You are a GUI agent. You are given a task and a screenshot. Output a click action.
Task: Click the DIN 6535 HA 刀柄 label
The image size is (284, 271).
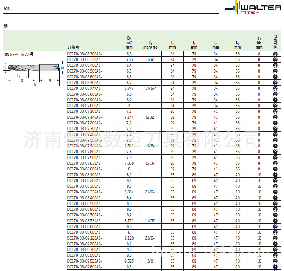pyautogui.click(x=18, y=54)
